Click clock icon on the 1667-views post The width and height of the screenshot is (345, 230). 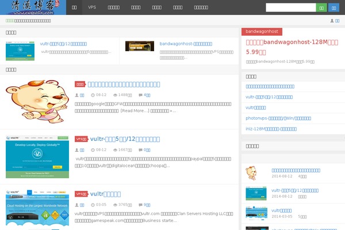[x=93, y=150]
